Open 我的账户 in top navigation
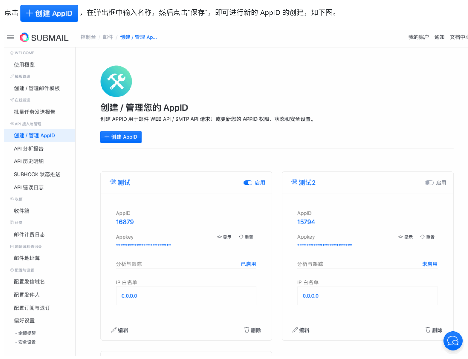The width and height of the screenshot is (468, 359). (418, 37)
